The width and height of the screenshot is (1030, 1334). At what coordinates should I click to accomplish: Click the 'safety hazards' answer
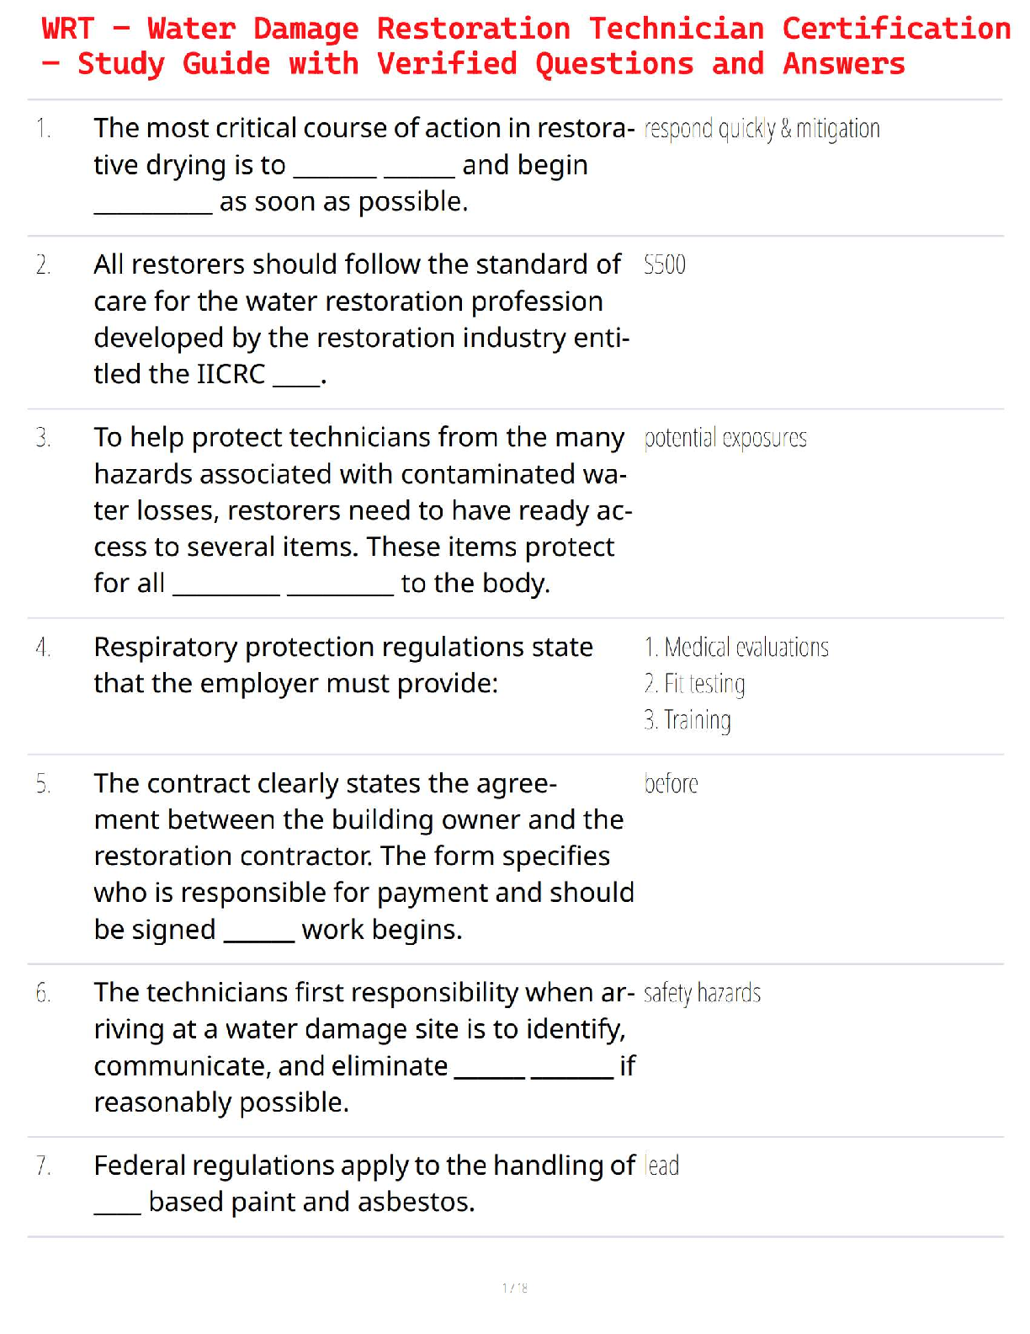[x=702, y=994]
